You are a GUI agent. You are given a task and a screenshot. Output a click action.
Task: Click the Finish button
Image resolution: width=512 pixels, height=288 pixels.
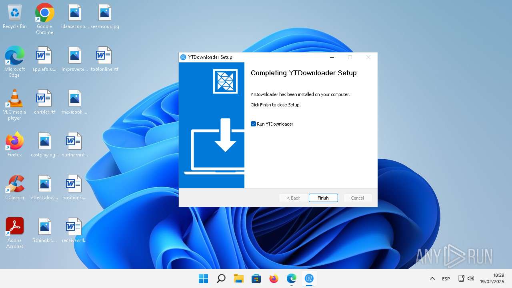pos(323,198)
